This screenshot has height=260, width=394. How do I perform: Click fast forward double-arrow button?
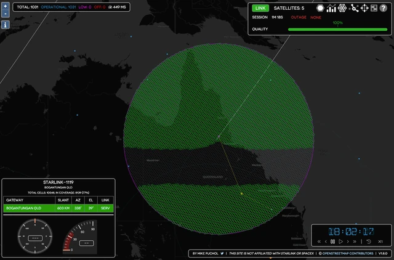click(x=355, y=242)
